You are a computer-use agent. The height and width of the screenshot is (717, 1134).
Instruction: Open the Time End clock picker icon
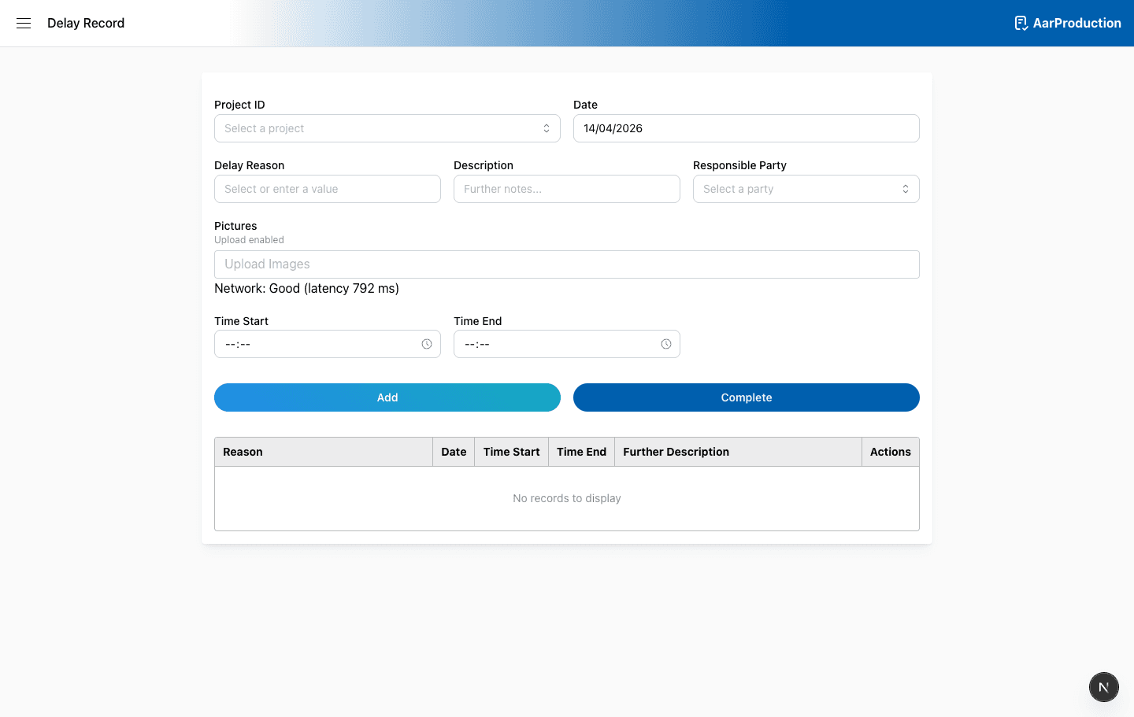[665, 344]
